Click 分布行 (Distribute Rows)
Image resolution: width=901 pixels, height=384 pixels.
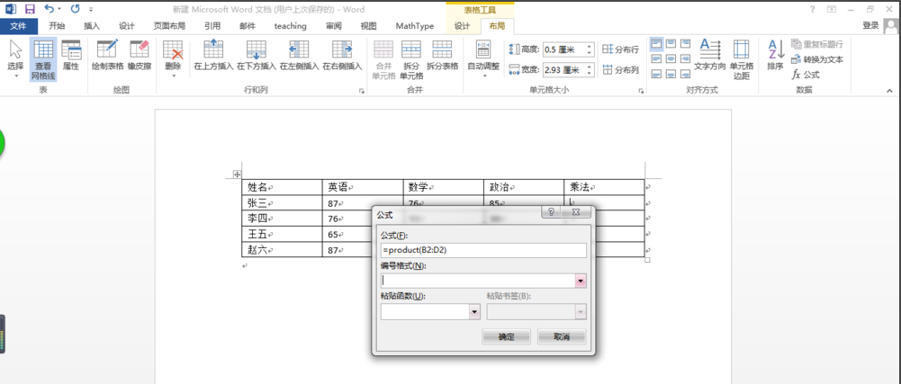pos(620,49)
